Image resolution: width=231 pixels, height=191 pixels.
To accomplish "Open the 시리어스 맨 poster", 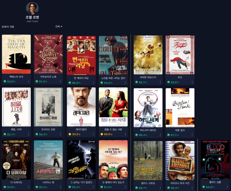I will 48,160.
